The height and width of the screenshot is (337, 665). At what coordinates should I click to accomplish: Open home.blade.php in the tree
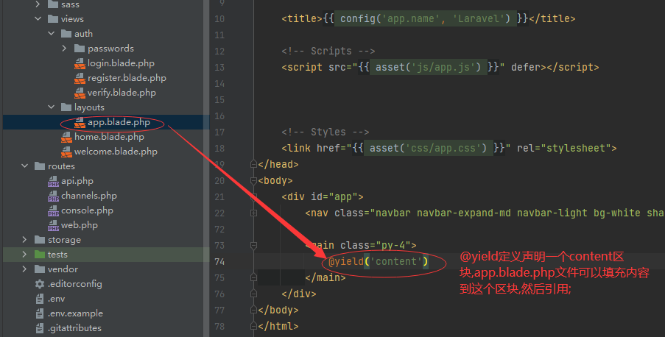[x=109, y=137]
